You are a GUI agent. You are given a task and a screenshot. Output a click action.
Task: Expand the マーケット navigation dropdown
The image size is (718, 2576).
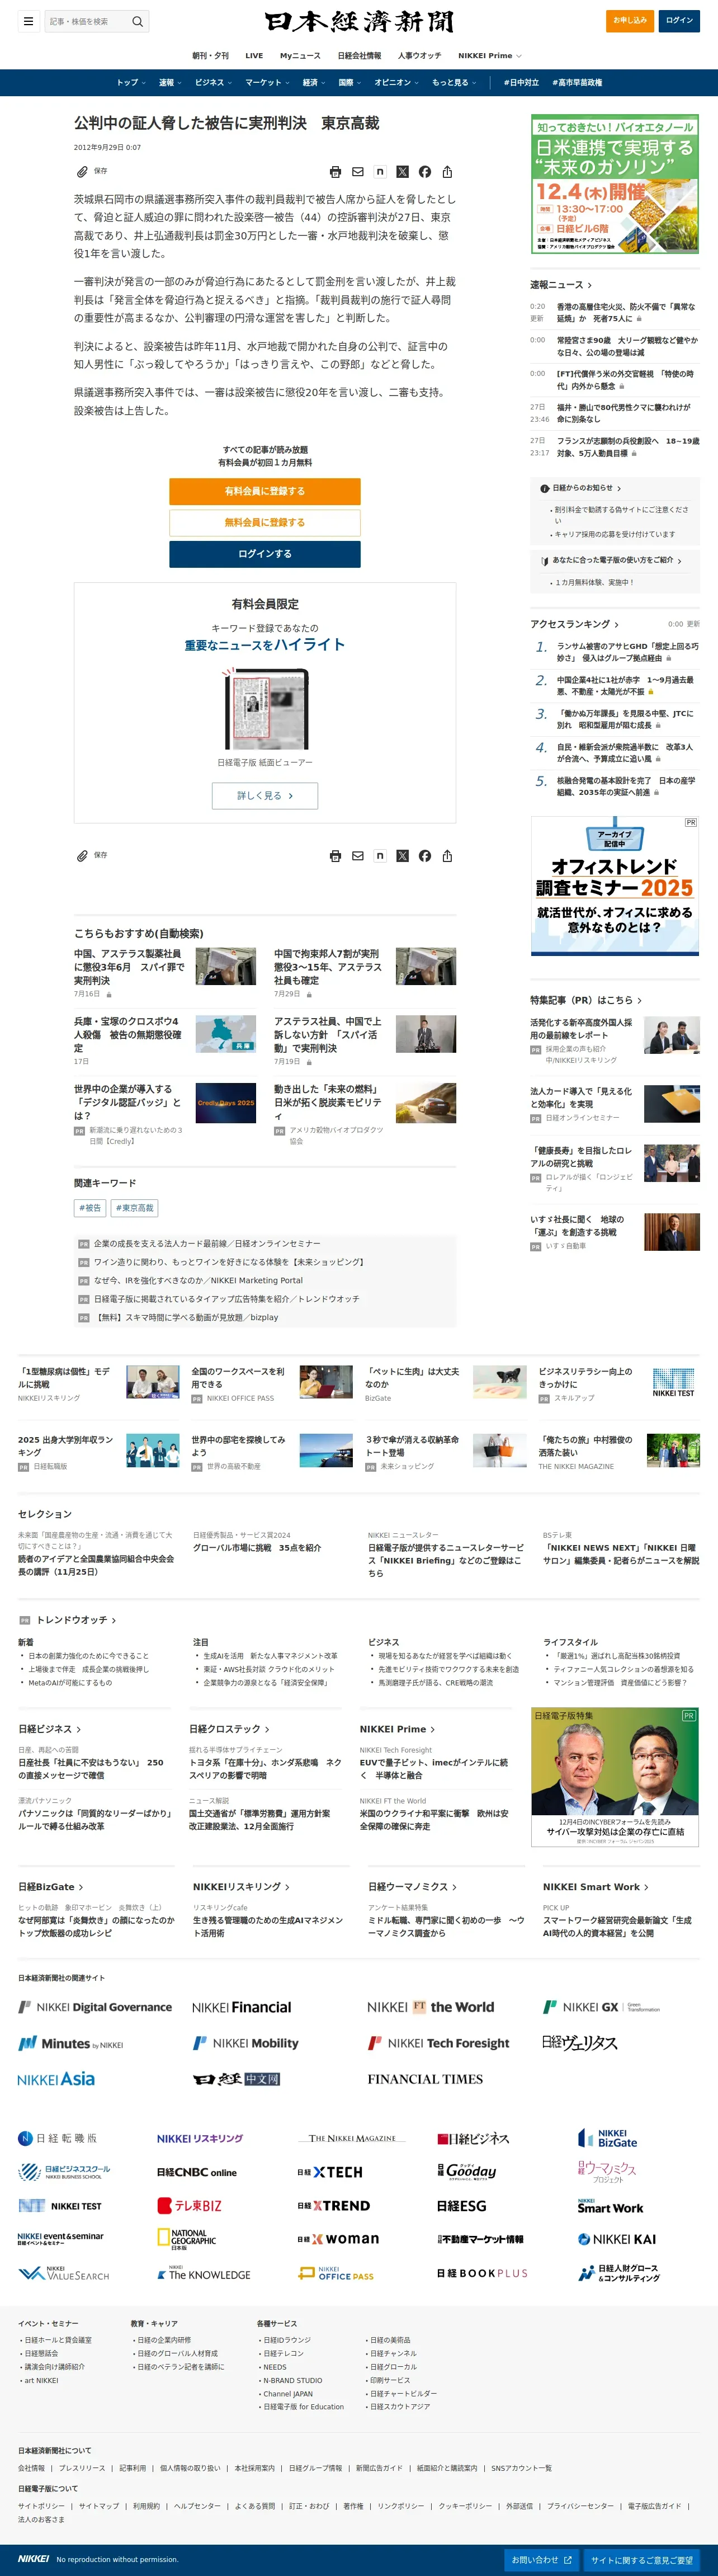point(267,82)
